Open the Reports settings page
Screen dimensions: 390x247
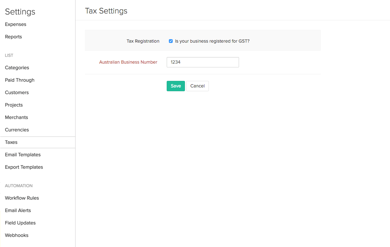click(13, 37)
